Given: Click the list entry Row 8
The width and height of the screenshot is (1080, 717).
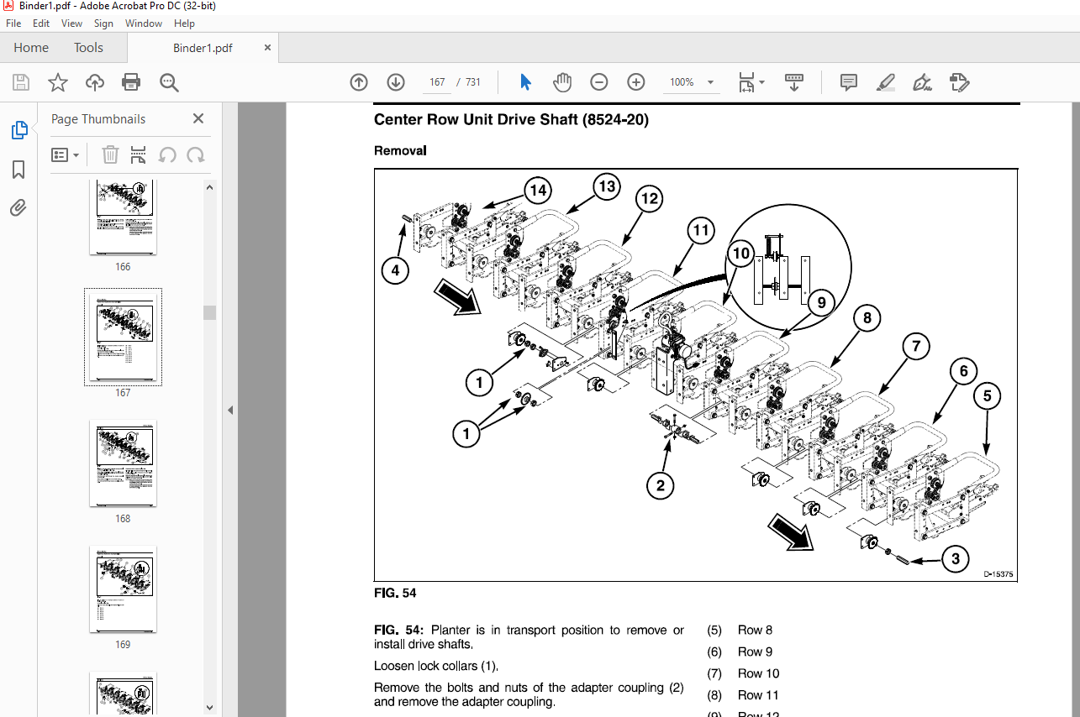Looking at the screenshot, I should [x=755, y=630].
